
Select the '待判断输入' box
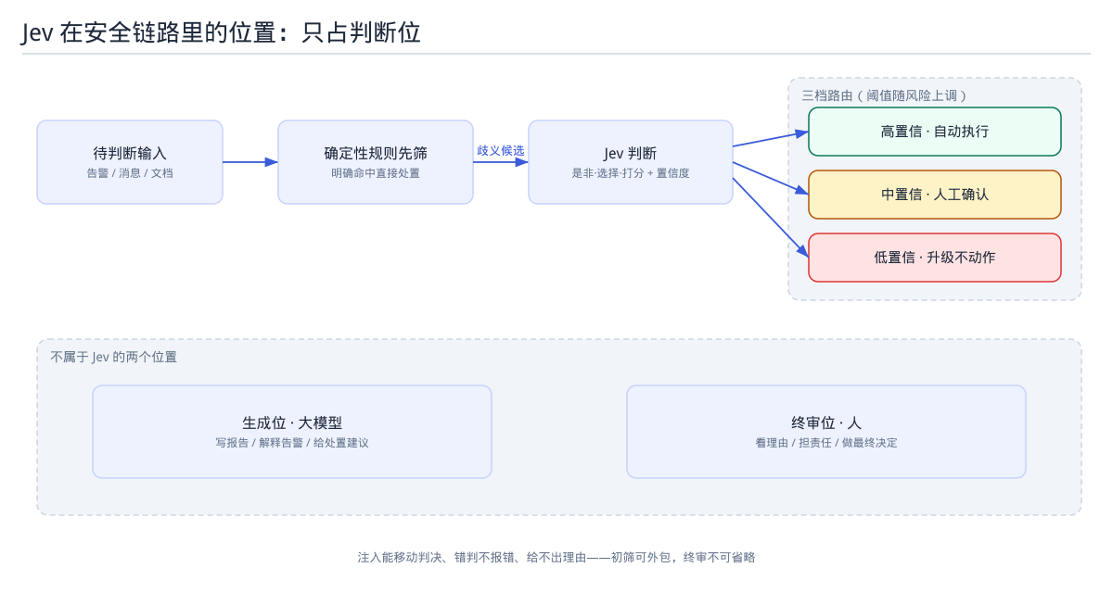pyautogui.click(x=130, y=162)
